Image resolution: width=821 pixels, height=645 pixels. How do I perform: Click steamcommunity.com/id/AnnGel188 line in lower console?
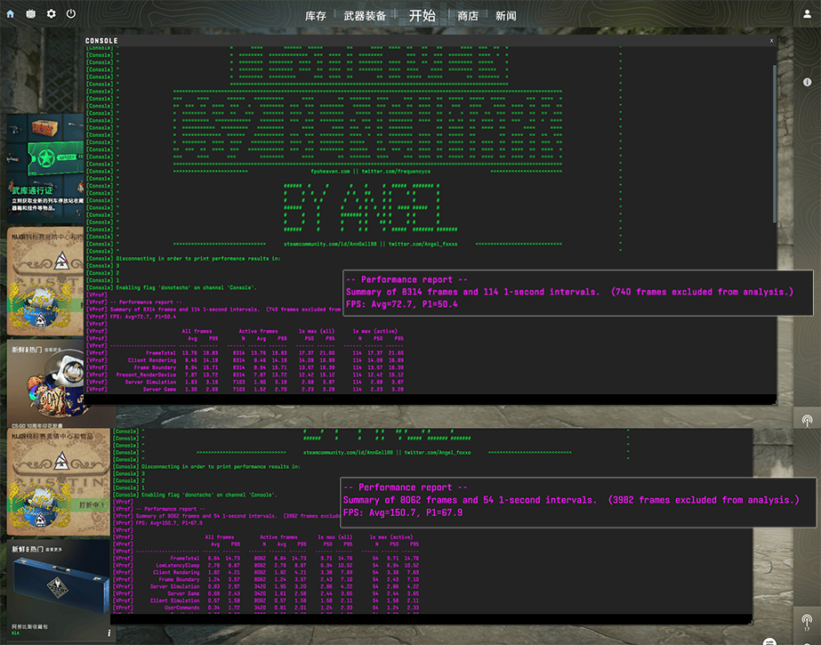tap(387, 452)
